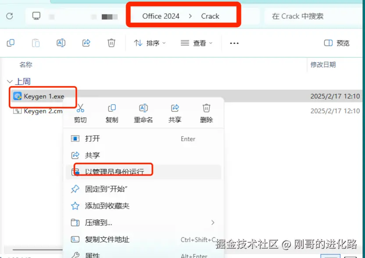Viewport: 365px width, 258px height.
Task: Click 重命名 rename in context menu
Action: pos(143,113)
